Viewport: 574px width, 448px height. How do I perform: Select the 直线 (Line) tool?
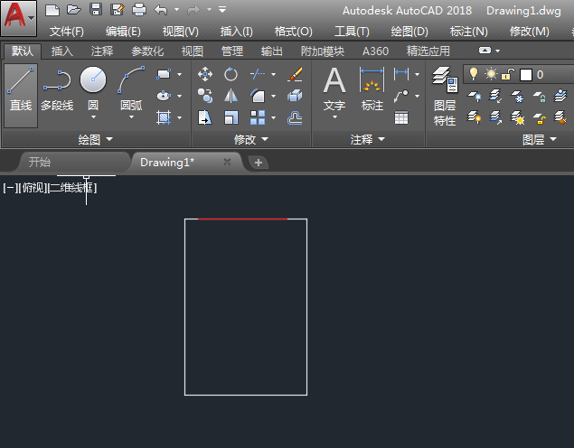pyautogui.click(x=21, y=90)
